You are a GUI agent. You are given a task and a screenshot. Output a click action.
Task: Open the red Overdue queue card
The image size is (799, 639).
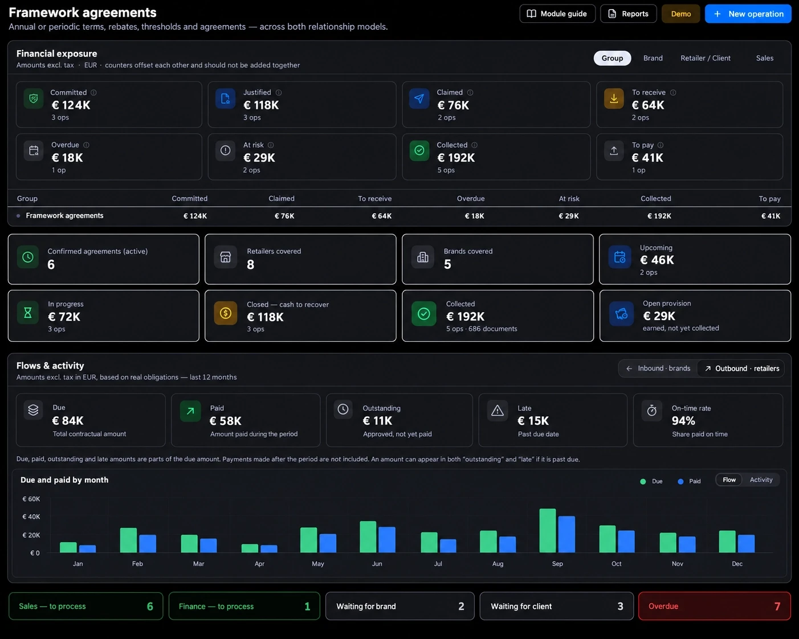coord(715,606)
